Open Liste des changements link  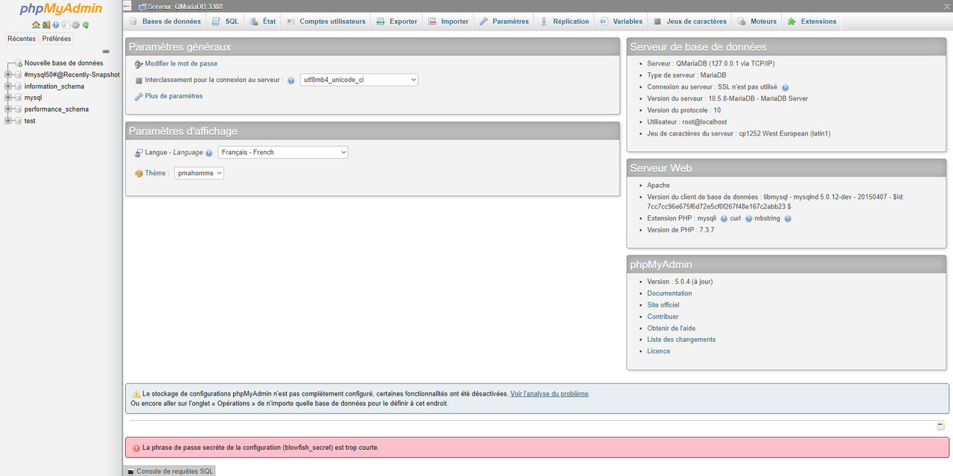point(681,340)
